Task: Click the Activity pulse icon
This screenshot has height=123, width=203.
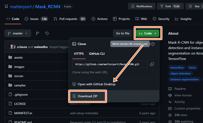Action: 170,102
